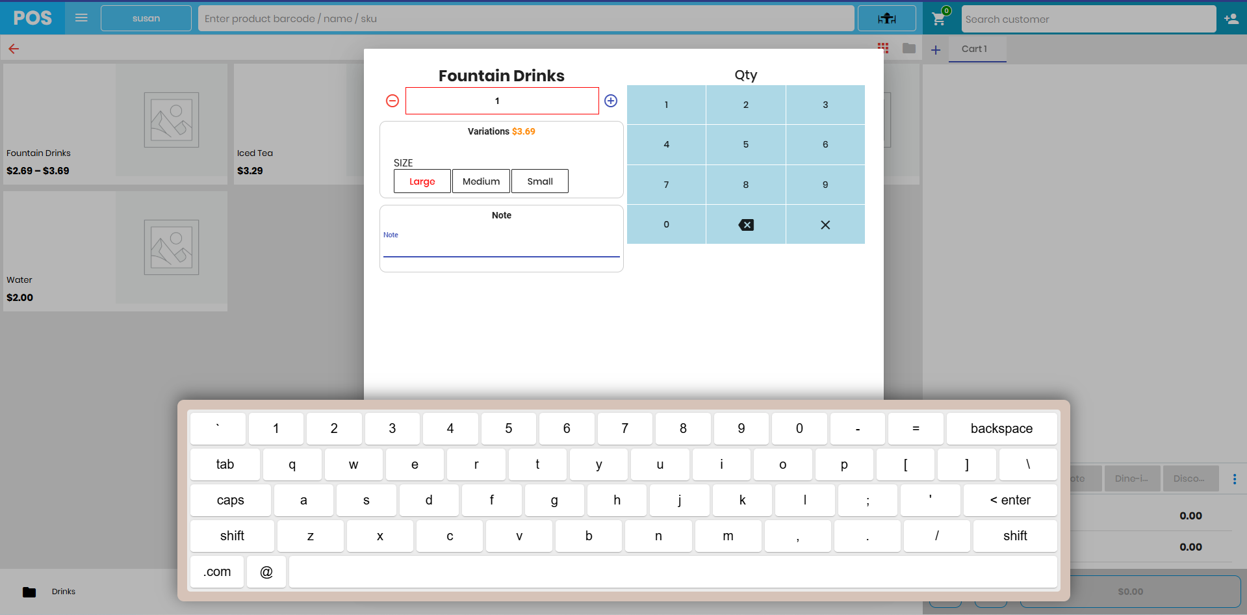1247x615 pixels.
Task: Close the numpad with X icon
Action: [x=825, y=225]
